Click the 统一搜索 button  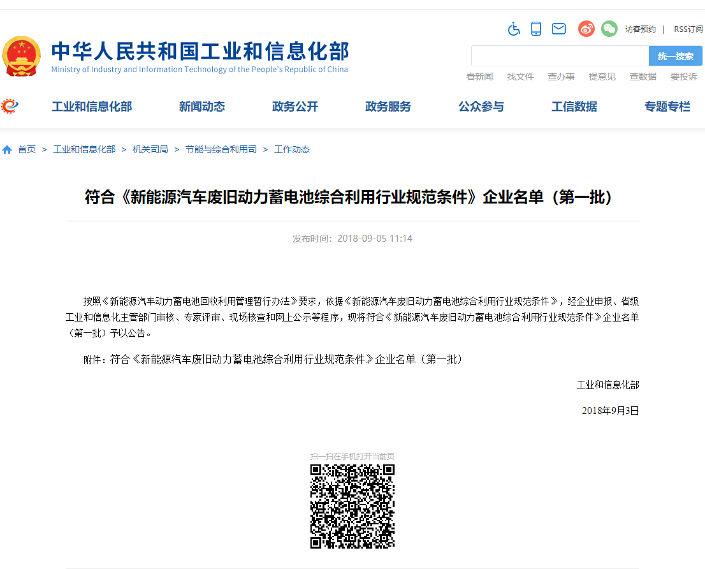(x=675, y=56)
